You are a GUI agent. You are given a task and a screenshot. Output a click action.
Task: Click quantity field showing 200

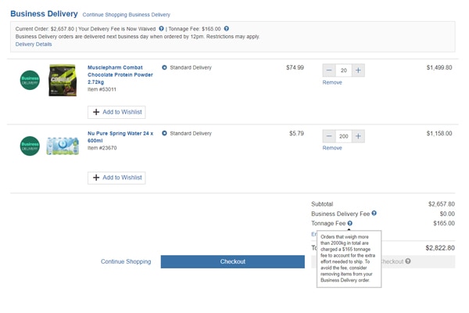click(344, 136)
